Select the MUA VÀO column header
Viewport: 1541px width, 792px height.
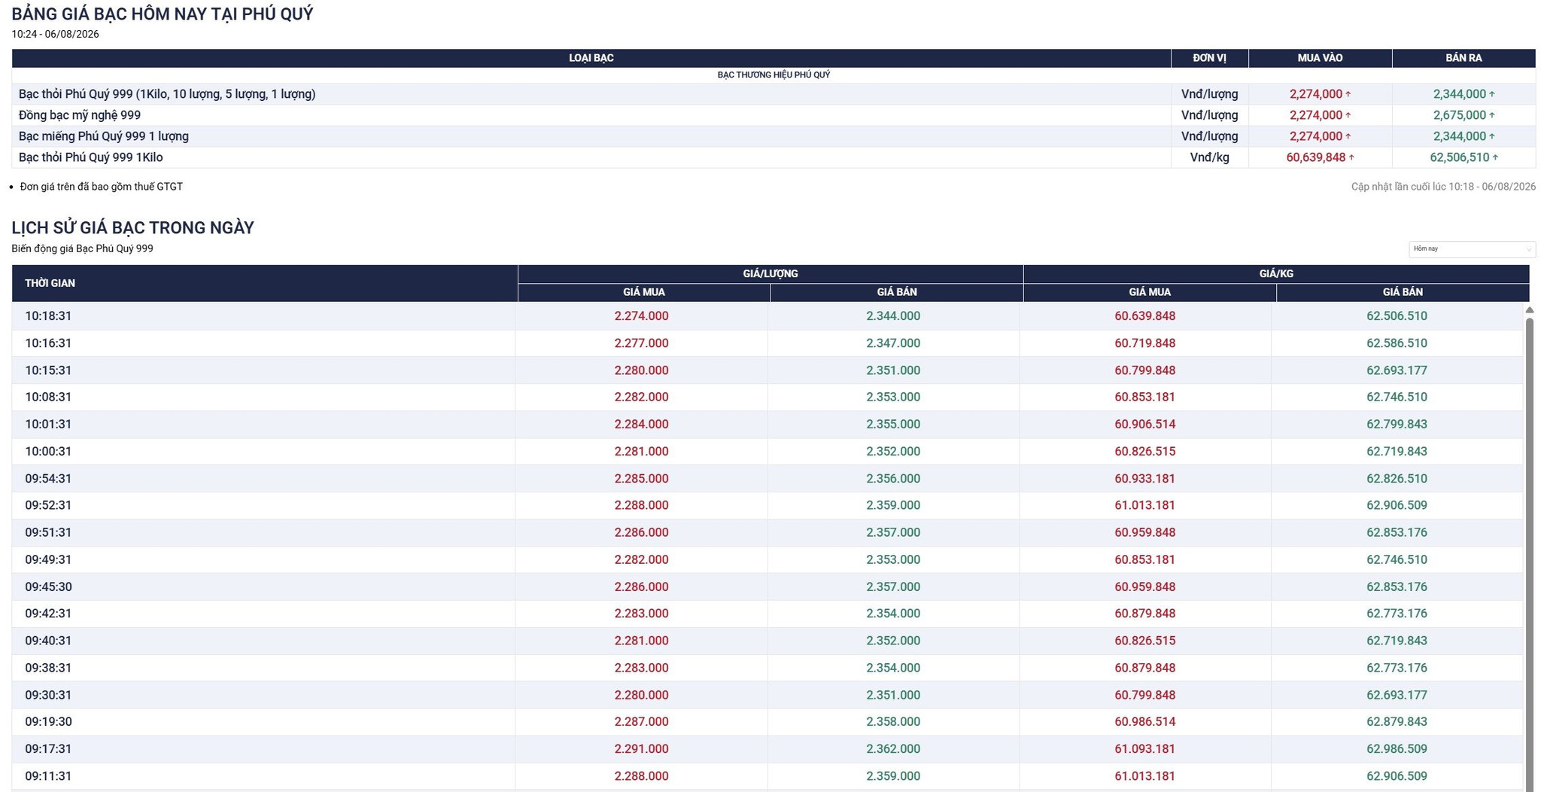click(1320, 58)
